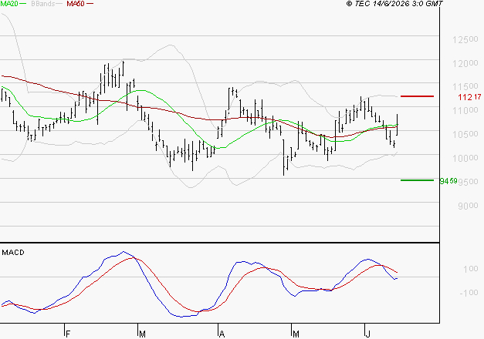
Task: Click the 9000 price axis label
Action: [x=468, y=206]
